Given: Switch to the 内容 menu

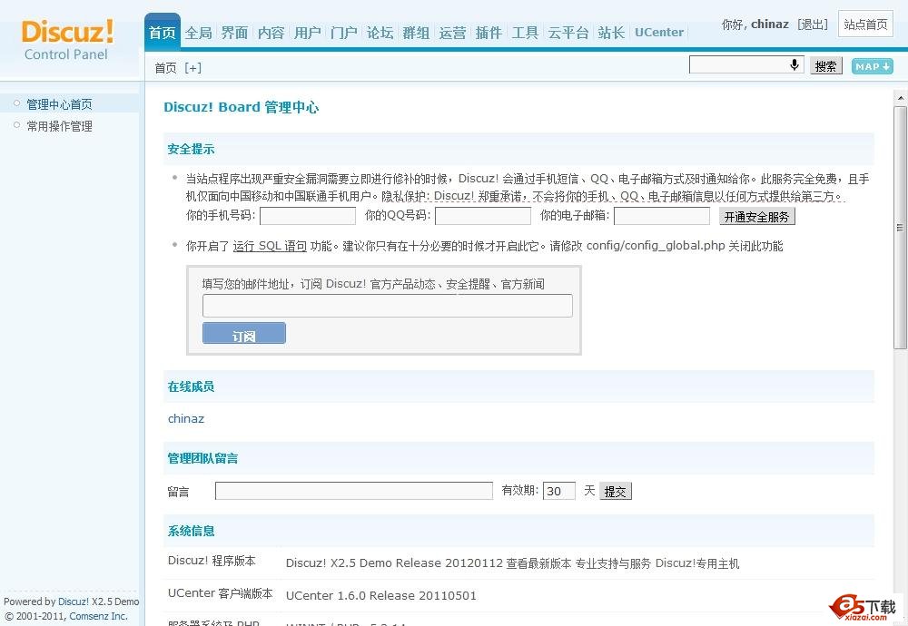Looking at the screenshot, I should coord(271,33).
